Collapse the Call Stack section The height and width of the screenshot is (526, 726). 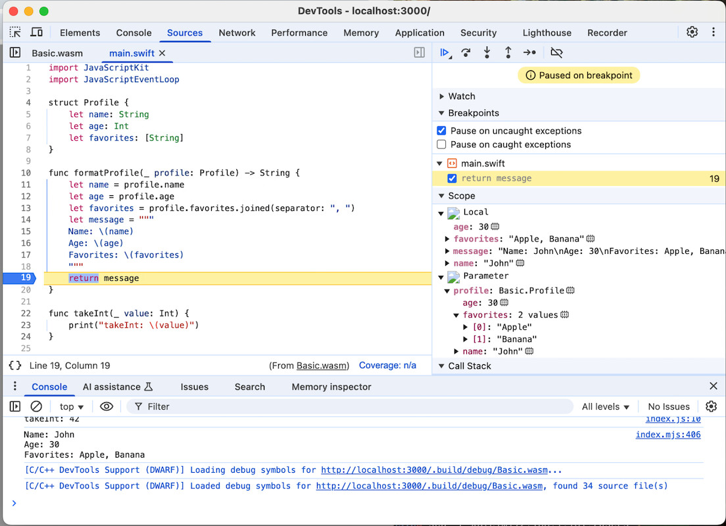coord(441,366)
